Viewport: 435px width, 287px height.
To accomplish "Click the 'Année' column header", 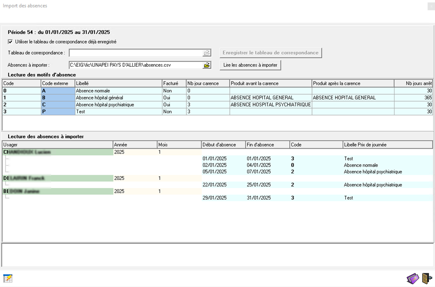I will (135, 145).
